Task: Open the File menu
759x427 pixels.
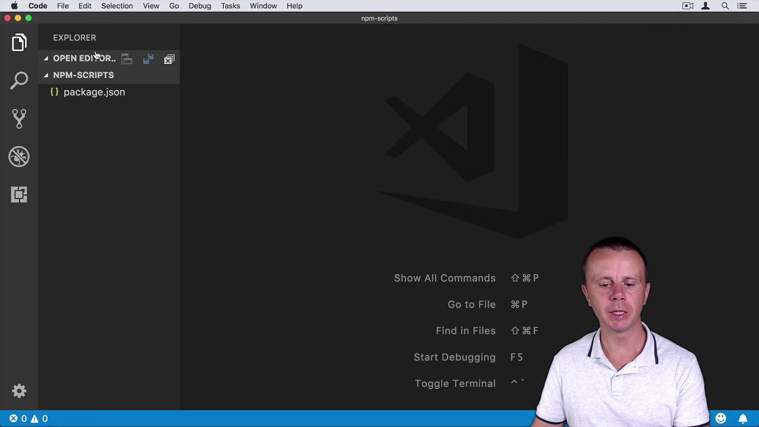Action: point(63,6)
